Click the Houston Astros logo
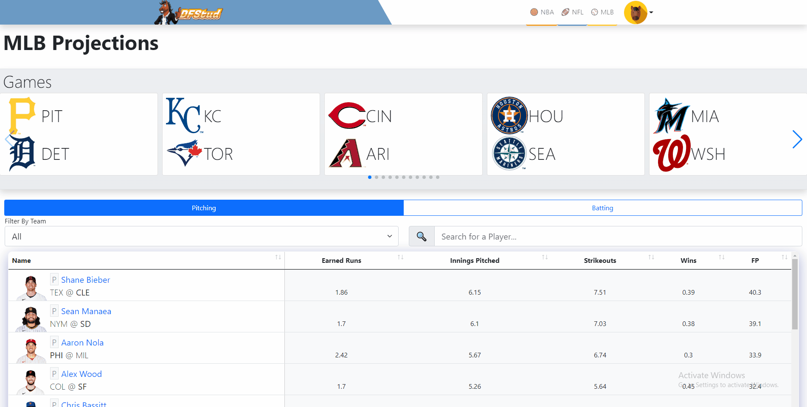 pyautogui.click(x=509, y=115)
